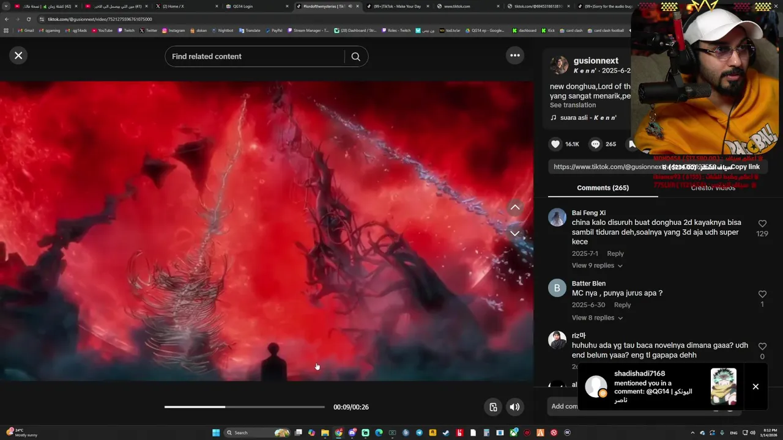
Task: Go to next video with down chevron
Action: coord(515,233)
